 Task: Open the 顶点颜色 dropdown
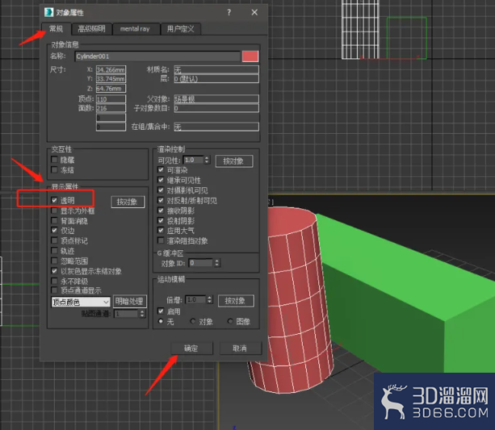(81, 302)
